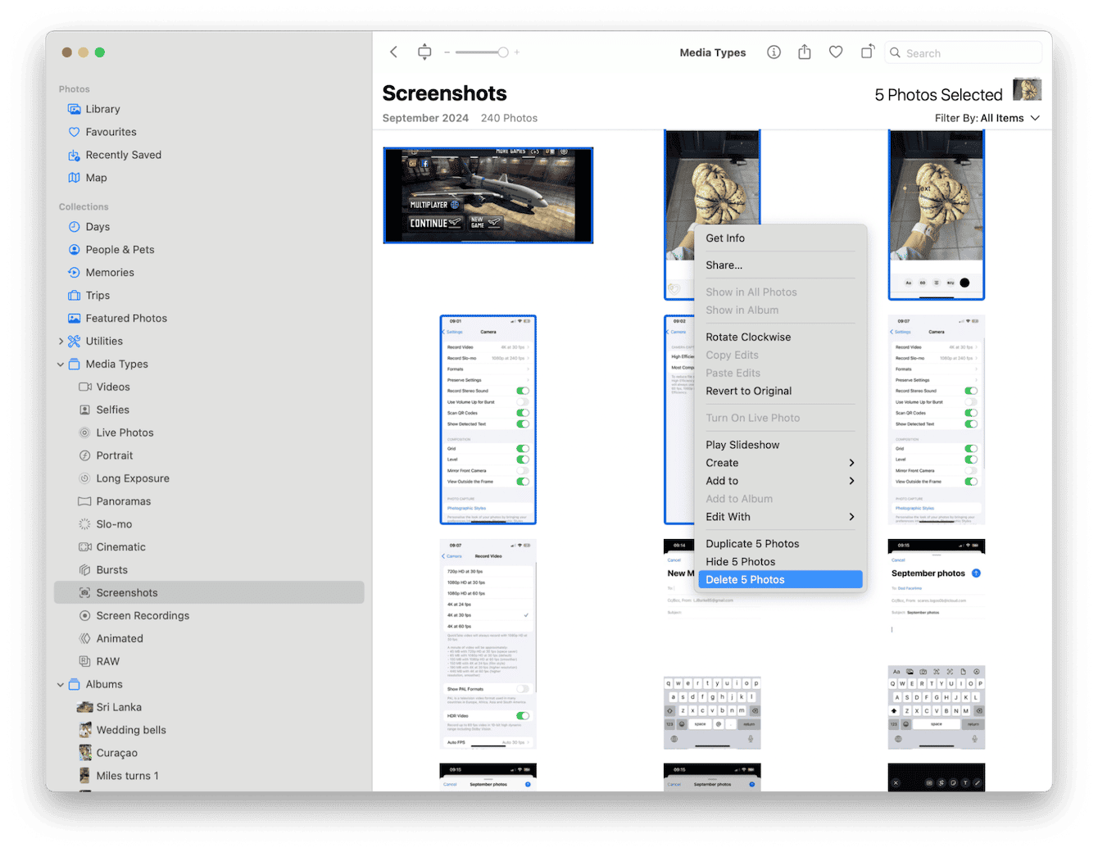This screenshot has width=1098, height=852.
Task: Click the back navigation arrow
Action: tap(393, 52)
